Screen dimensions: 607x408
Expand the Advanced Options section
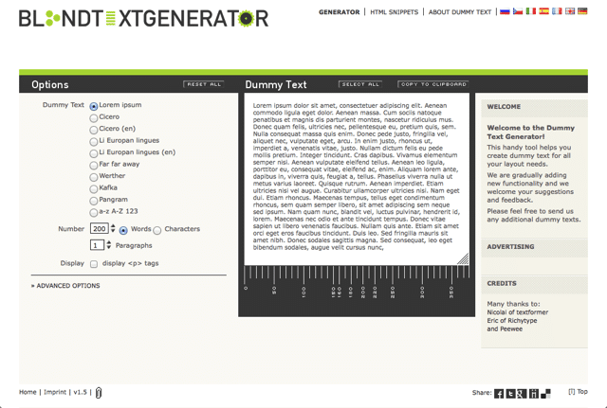65,286
